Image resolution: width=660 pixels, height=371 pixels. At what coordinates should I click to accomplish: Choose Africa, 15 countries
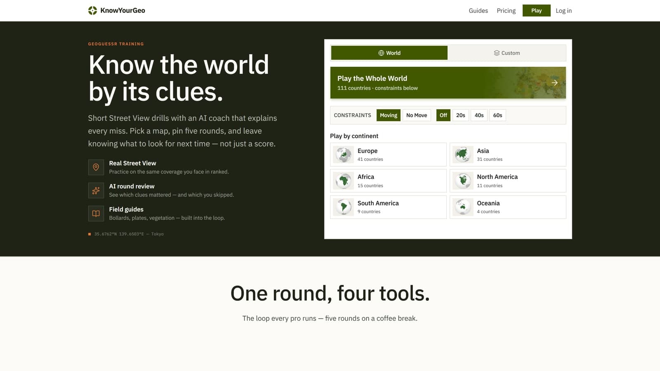click(388, 181)
